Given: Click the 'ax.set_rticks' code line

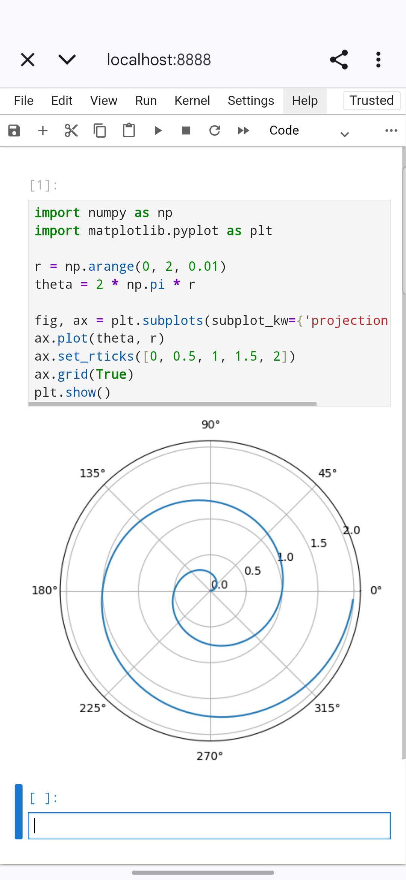Looking at the screenshot, I should point(165,356).
